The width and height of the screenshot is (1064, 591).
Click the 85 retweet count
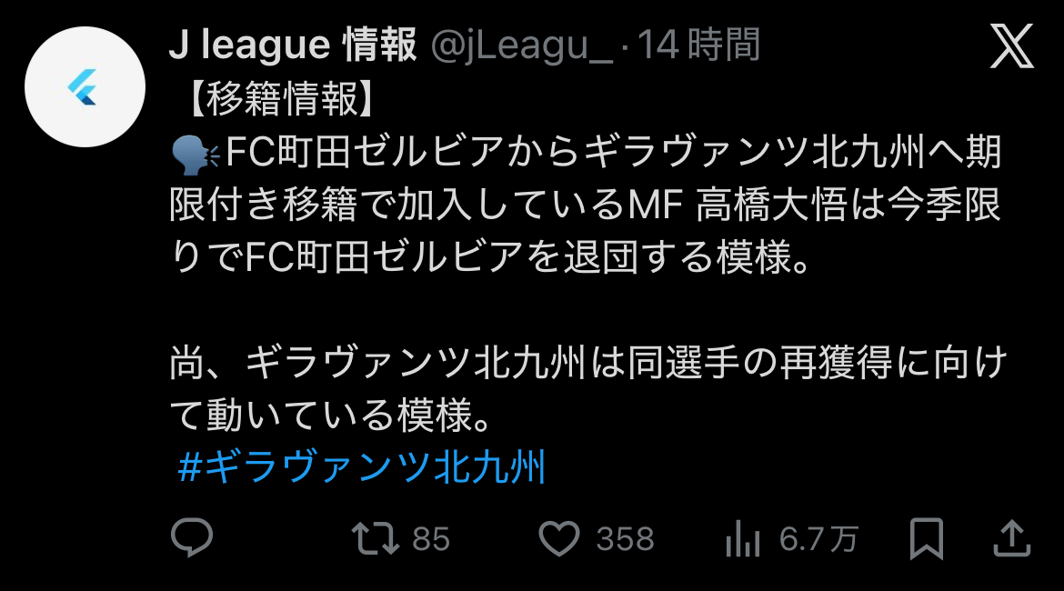point(431,539)
